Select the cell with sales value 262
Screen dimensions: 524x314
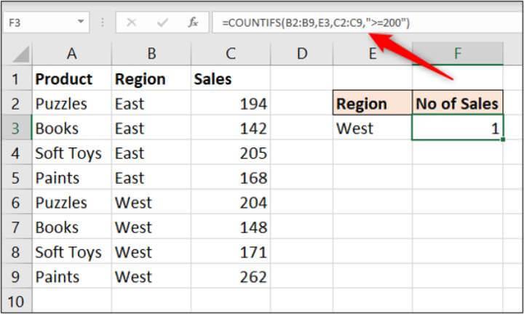tap(230, 276)
